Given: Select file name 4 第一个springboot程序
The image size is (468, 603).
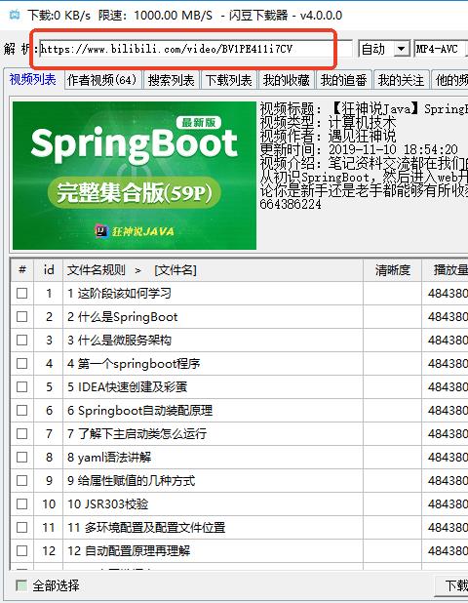Looking at the screenshot, I should 134,363.
